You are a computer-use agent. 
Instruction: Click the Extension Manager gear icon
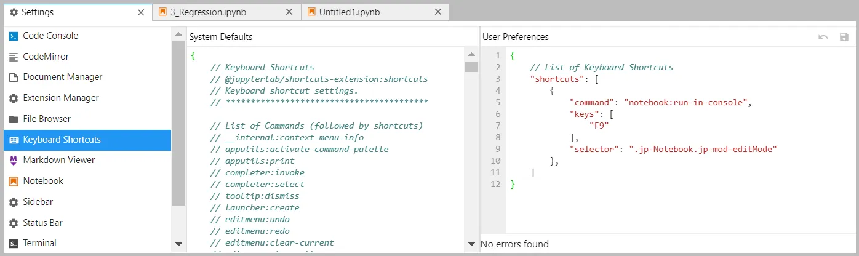pyautogui.click(x=14, y=98)
